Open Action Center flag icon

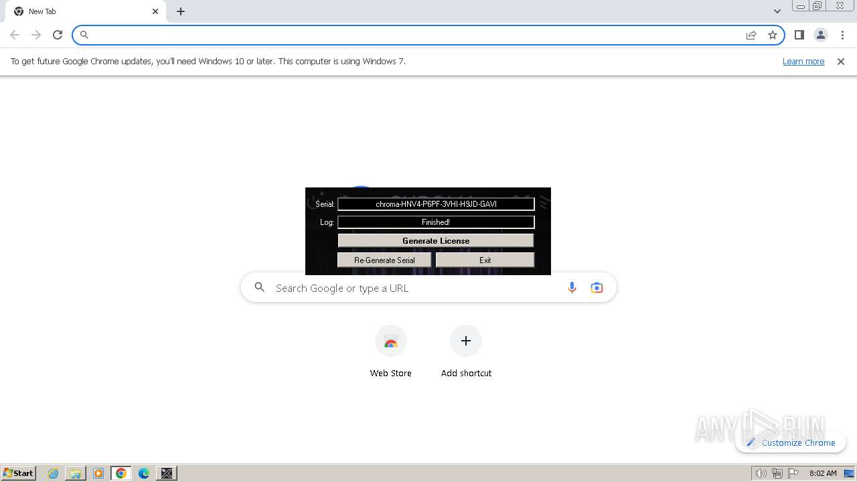[x=793, y=473]
